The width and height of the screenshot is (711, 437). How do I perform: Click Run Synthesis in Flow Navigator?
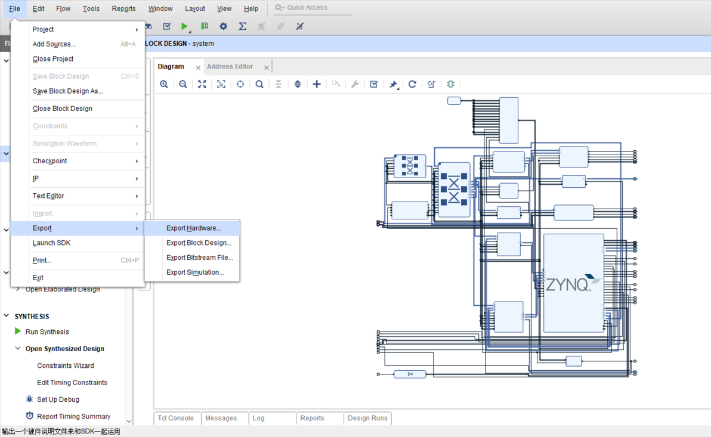[47, 332]
